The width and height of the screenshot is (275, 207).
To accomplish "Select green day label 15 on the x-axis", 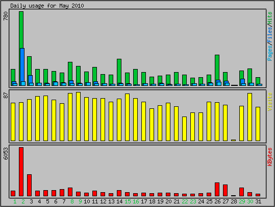I will 128,201.
